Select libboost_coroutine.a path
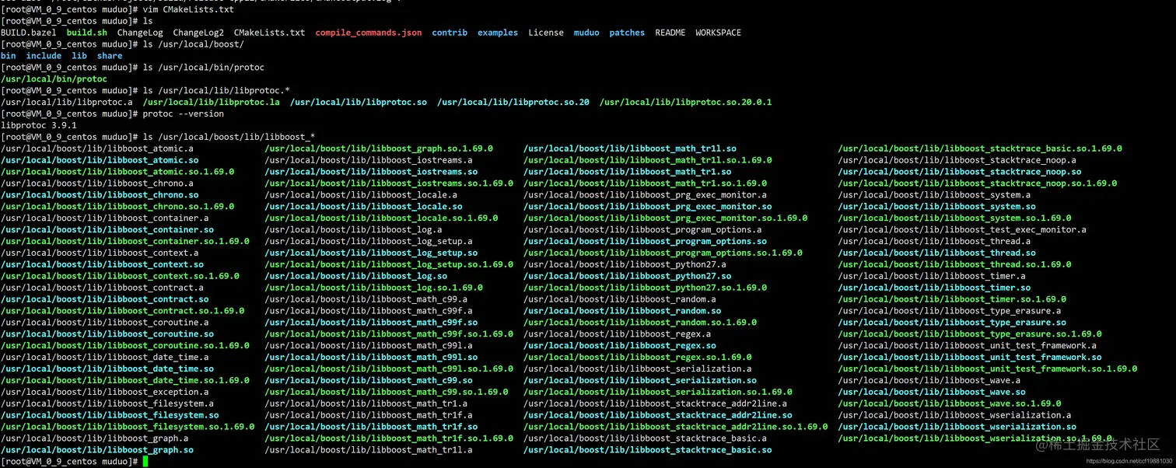Screen dimensions: 1176x468 point(105,323)
